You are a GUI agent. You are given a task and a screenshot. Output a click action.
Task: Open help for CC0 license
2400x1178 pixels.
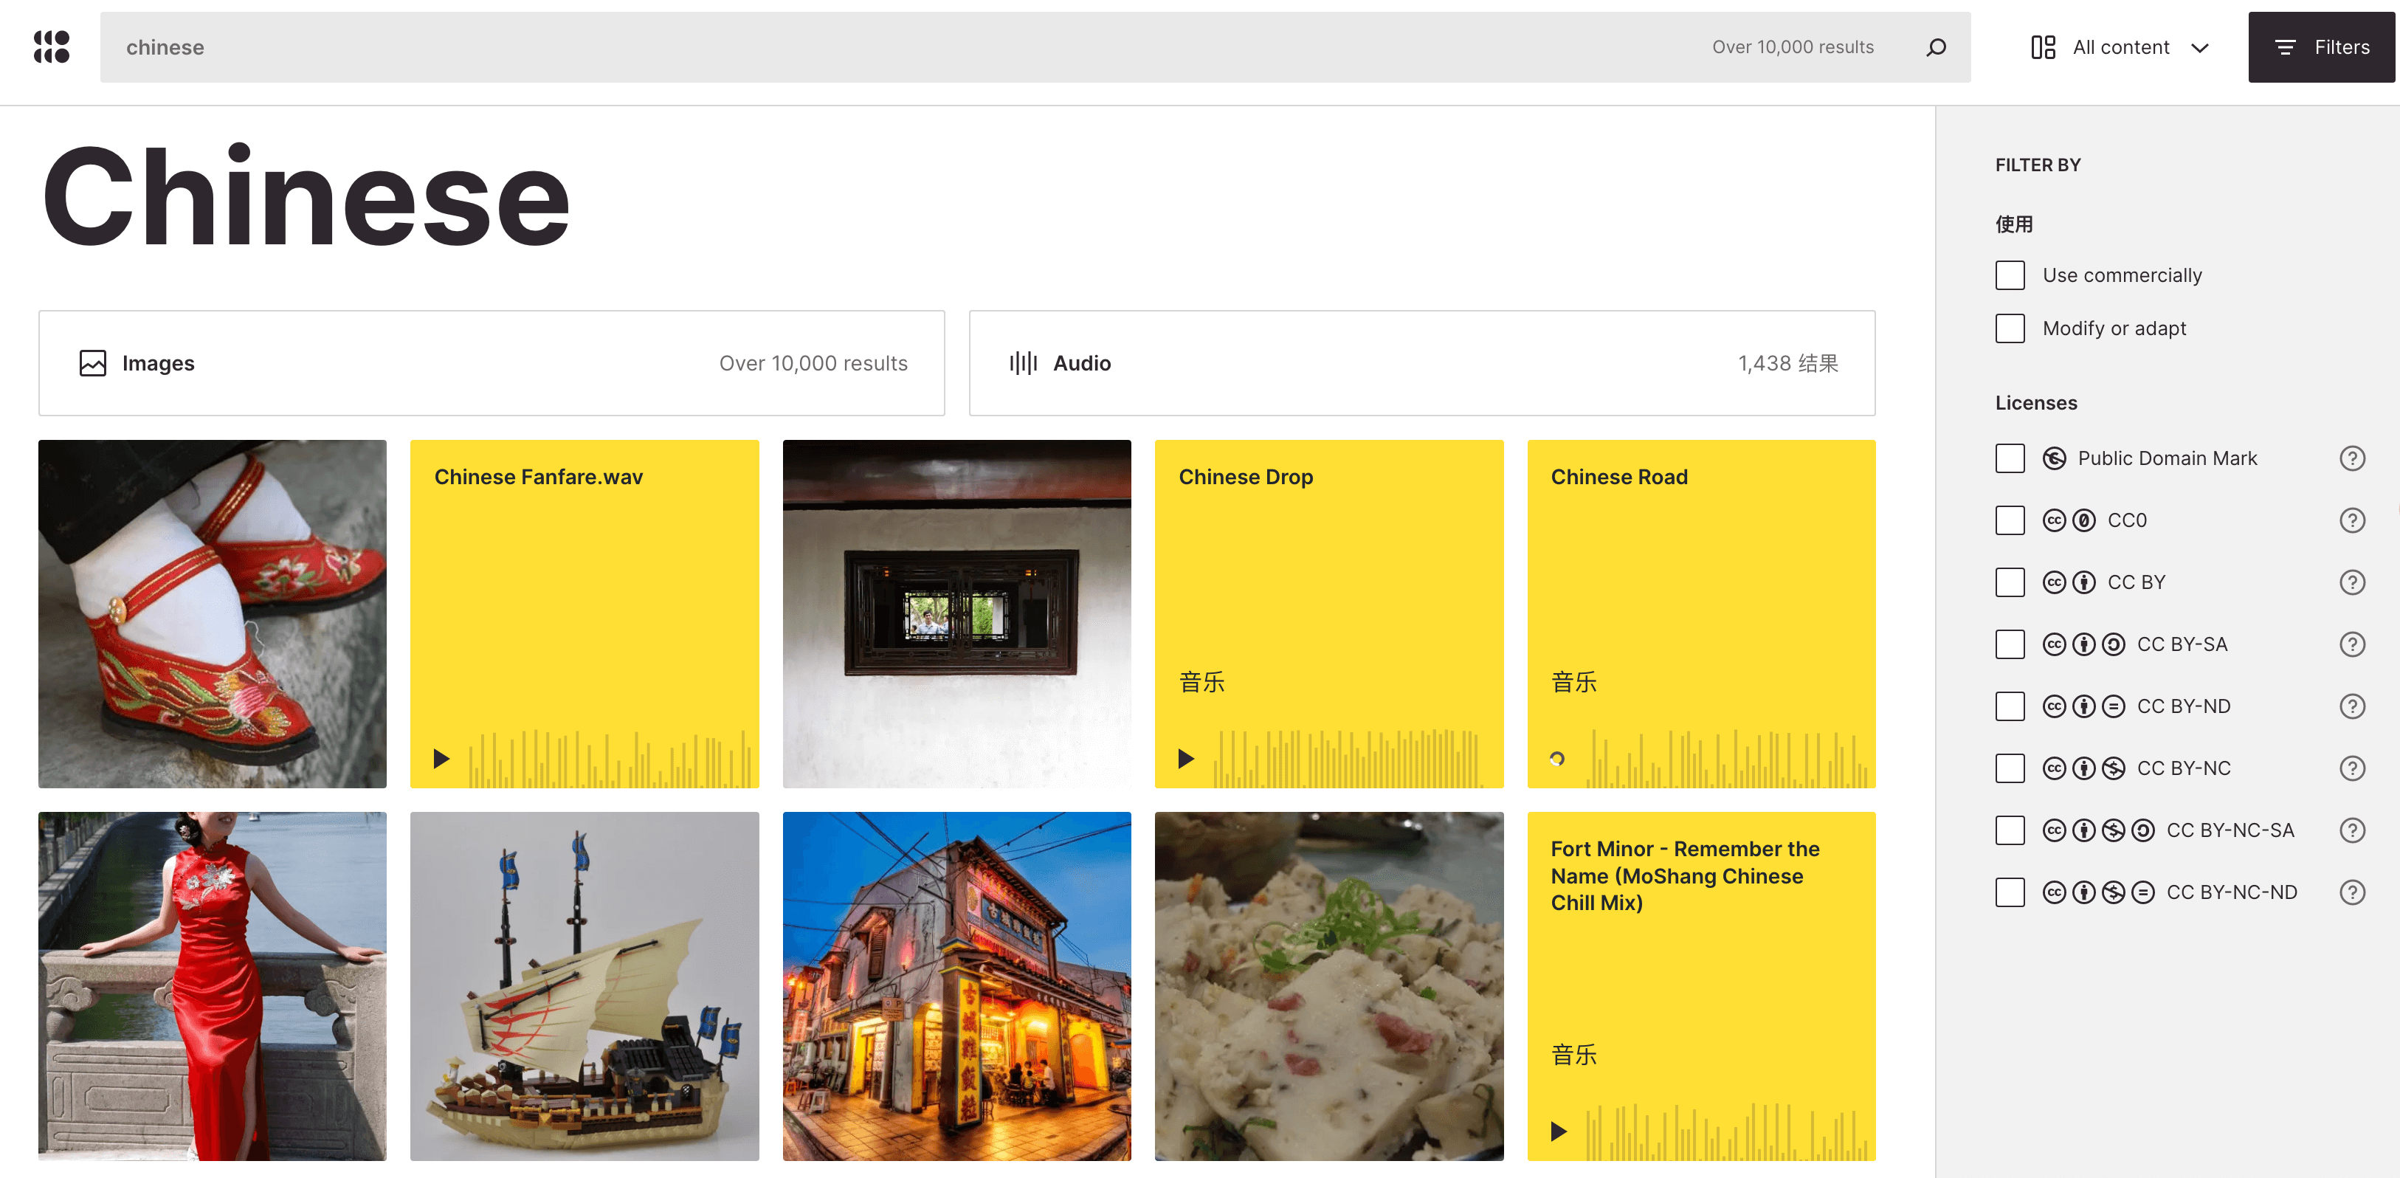pos(2351,520)
